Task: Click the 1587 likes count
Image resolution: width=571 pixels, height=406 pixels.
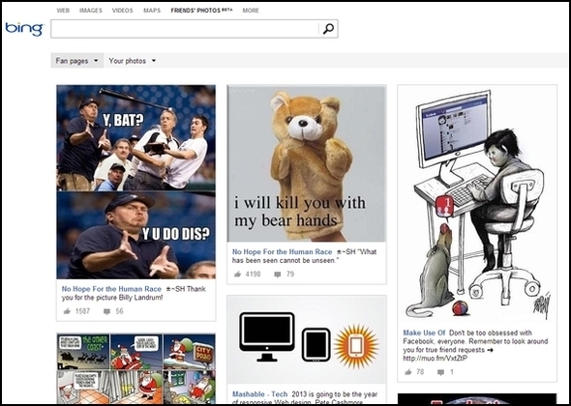Action: [82, 311]
